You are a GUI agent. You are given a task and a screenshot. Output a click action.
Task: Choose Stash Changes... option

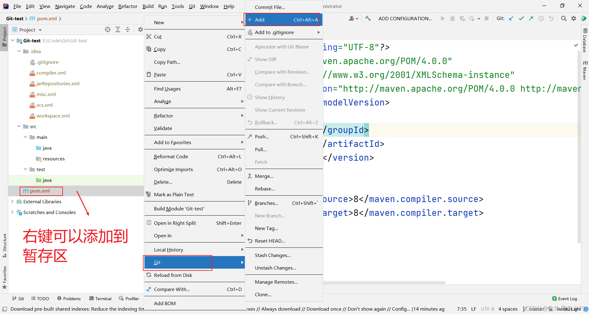[284, 255]
